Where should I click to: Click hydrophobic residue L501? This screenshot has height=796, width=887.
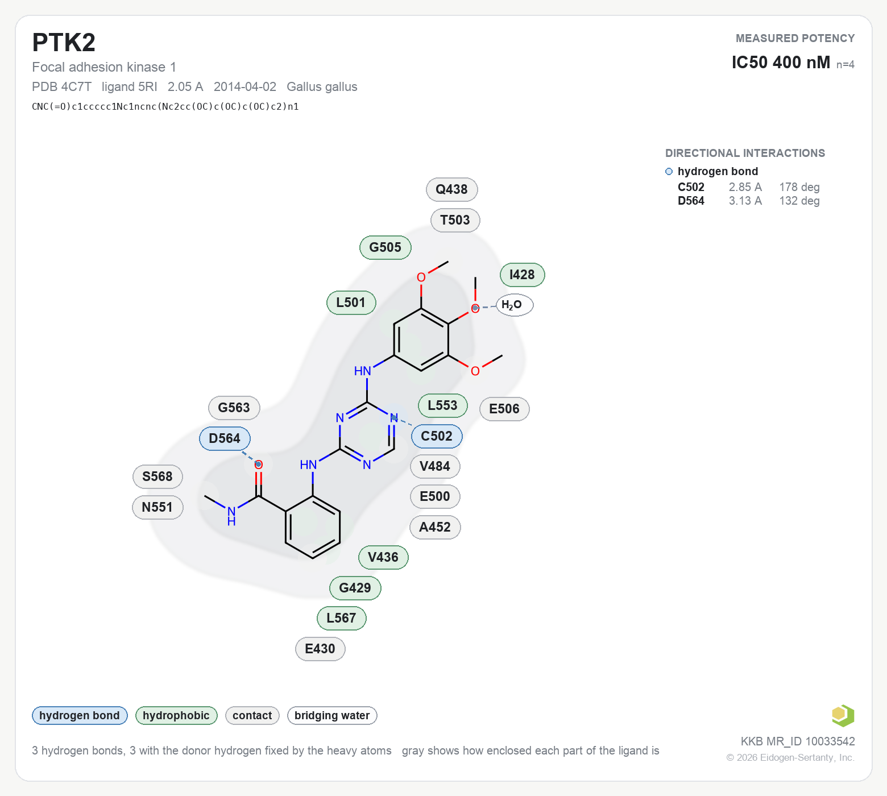coord(351,302)
